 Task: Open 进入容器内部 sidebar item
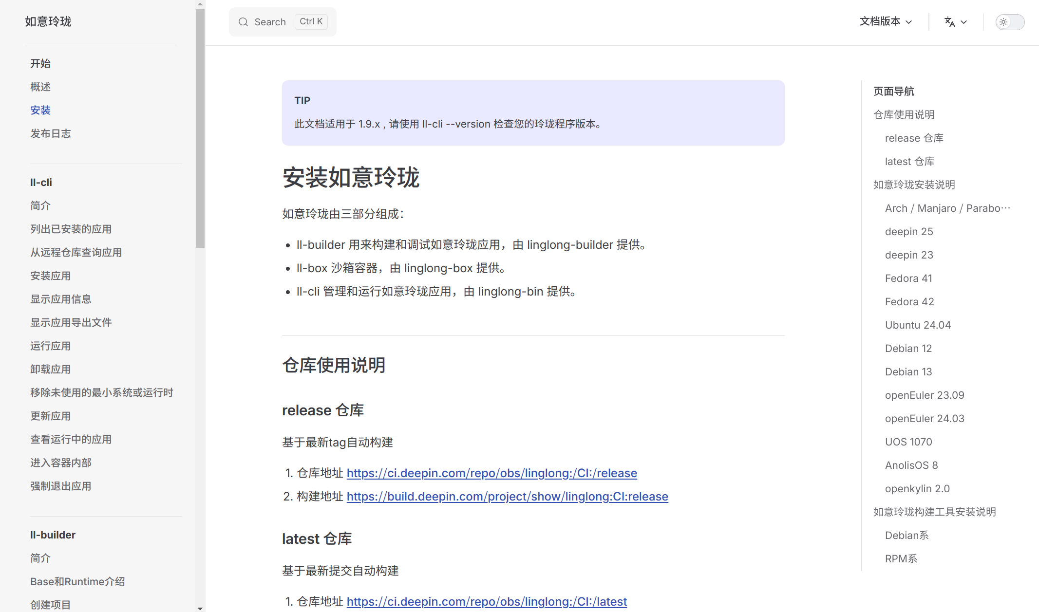(61, 463)
